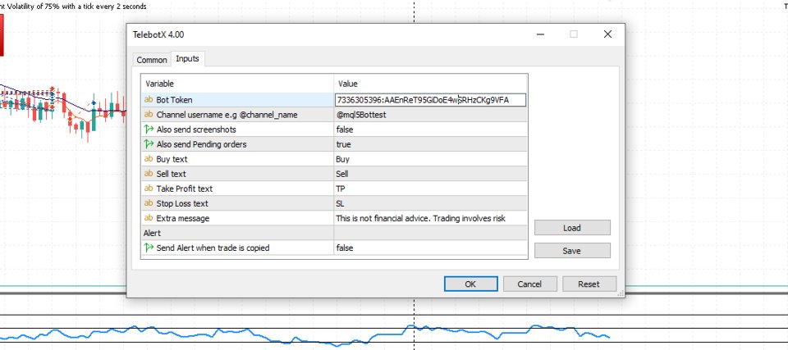This screenshot has width=788, height=350.
Task: Load saved input settings
Action: pos(572,228)
